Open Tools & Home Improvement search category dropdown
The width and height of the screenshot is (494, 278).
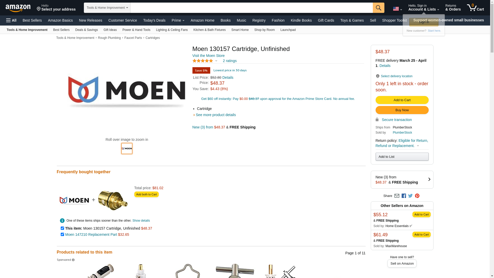pos(107,8)
